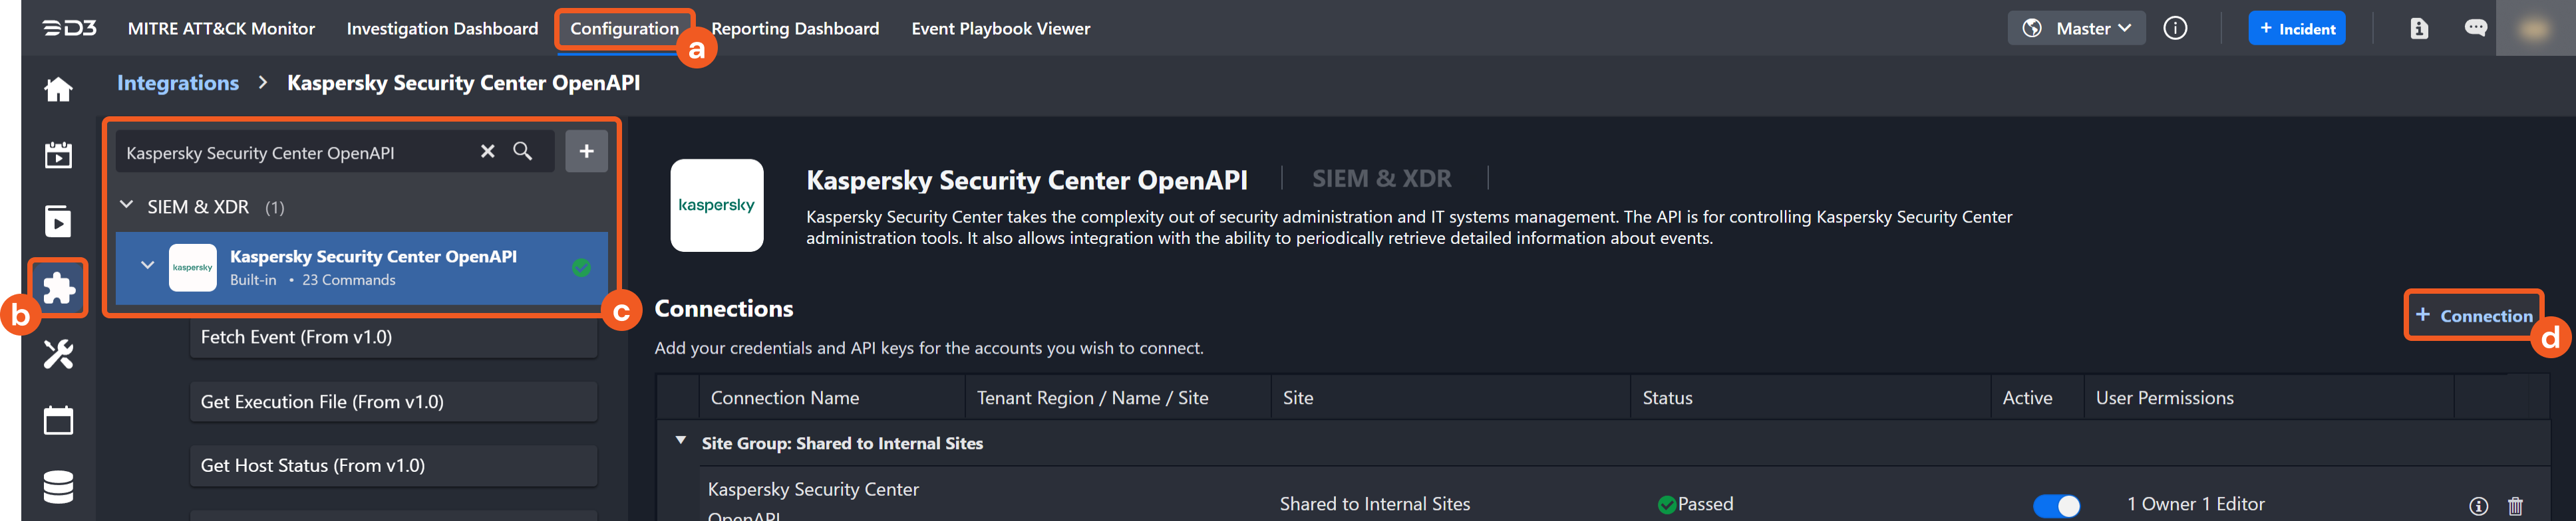Delete the connection with trash icon
This screenshot has width=2576, height=521.
point(2515,506)
